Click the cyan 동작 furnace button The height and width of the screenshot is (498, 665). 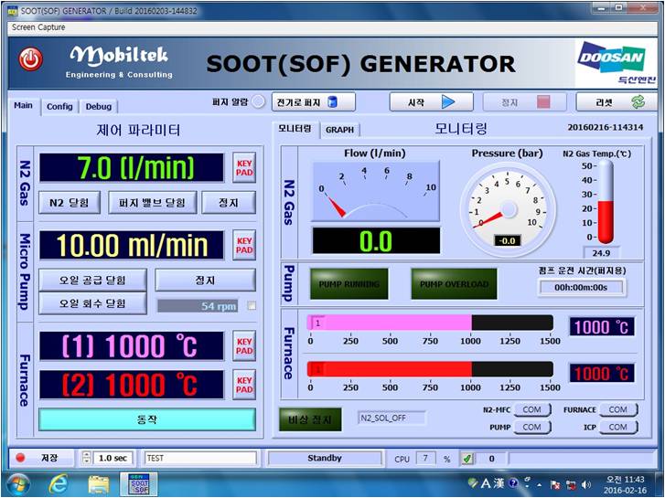click(x=147, y=419)
